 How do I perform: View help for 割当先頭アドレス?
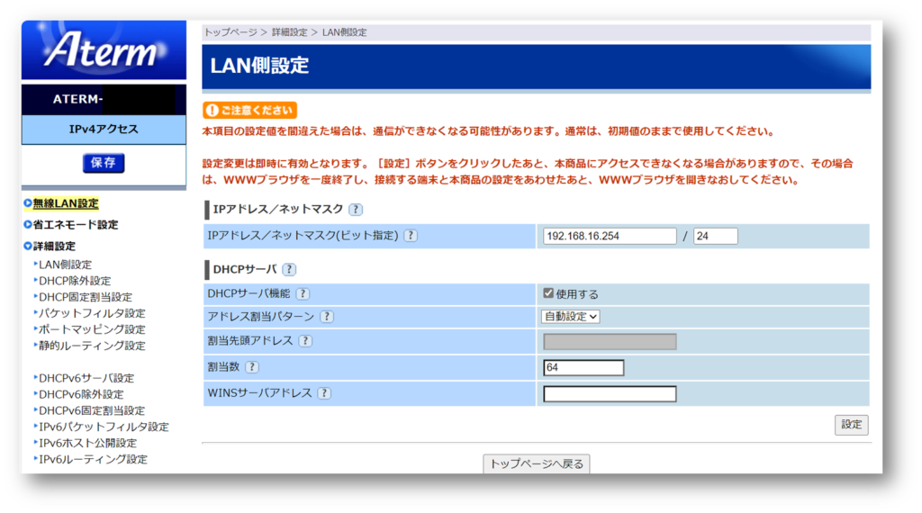click(x=306, y=341)
